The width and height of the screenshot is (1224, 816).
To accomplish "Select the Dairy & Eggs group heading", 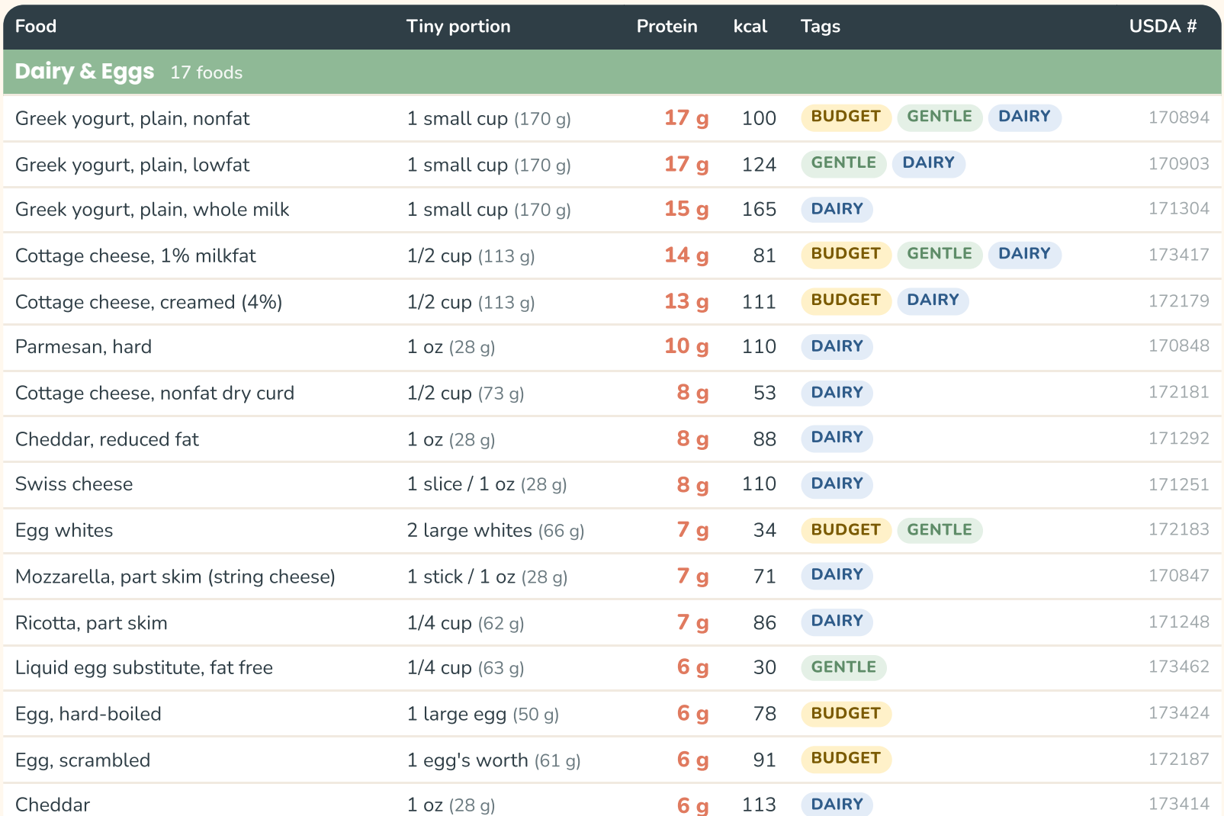I will point(85,72).
